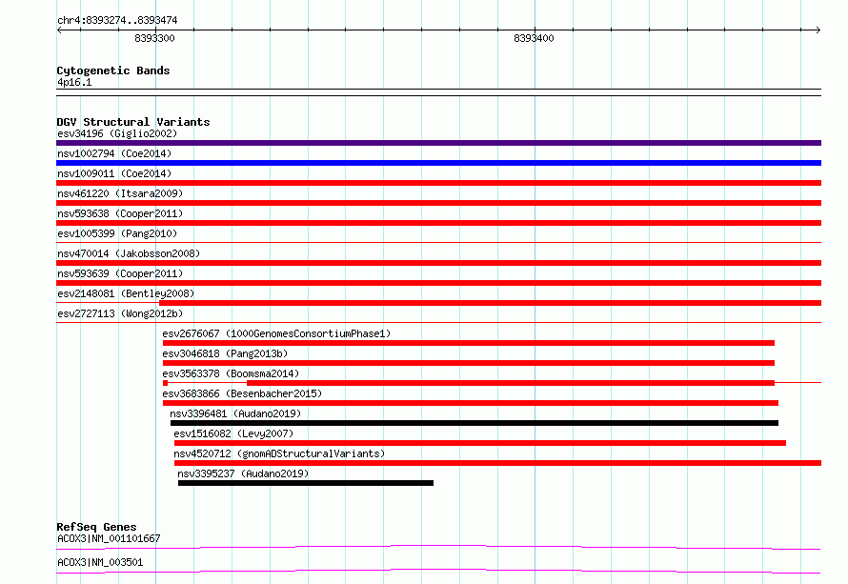
Task: Click the esv2727113 (Wong2012b) label
Action: pos(120,313)
